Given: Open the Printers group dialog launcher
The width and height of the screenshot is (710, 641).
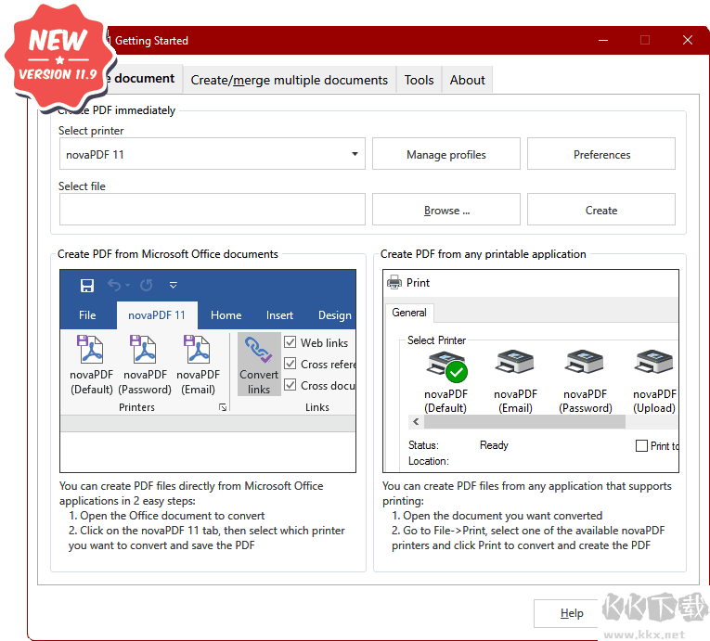Looking at the screenshot, I should pos(222,407).
